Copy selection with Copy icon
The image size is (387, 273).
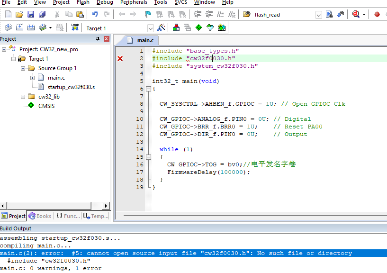(x=69, y=14)
